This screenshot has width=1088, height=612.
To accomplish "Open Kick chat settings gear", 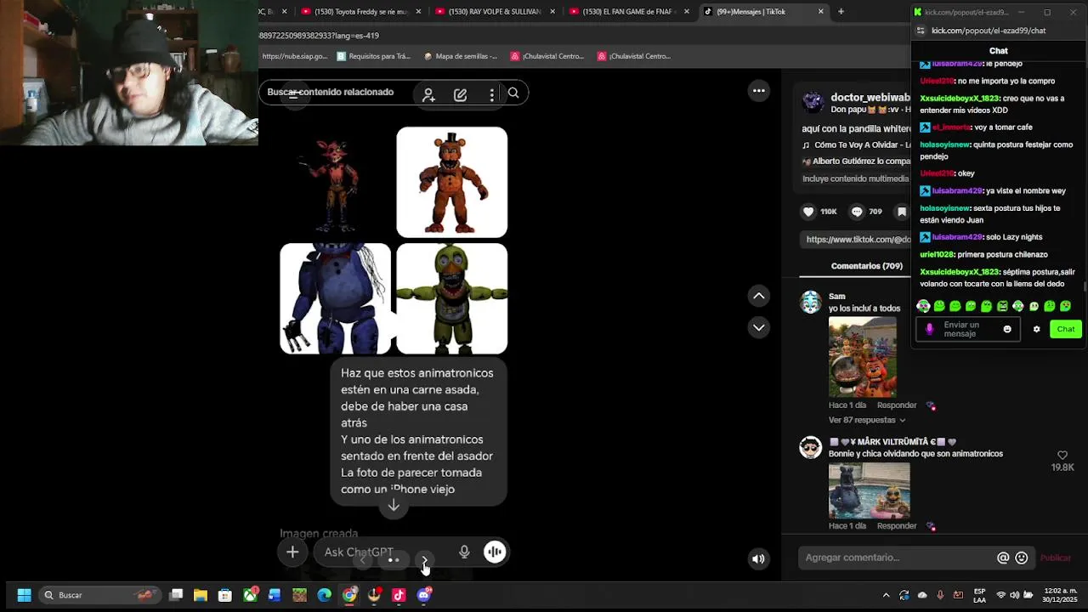I will [x=1036, y=329].
